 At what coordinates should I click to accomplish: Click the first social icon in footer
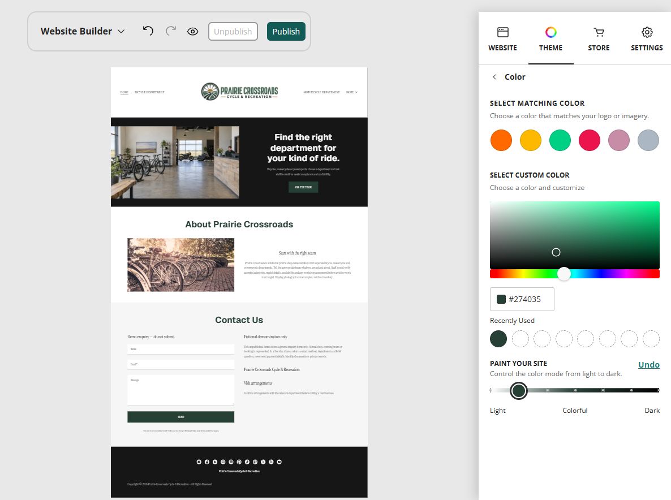[x=199, y=462]
